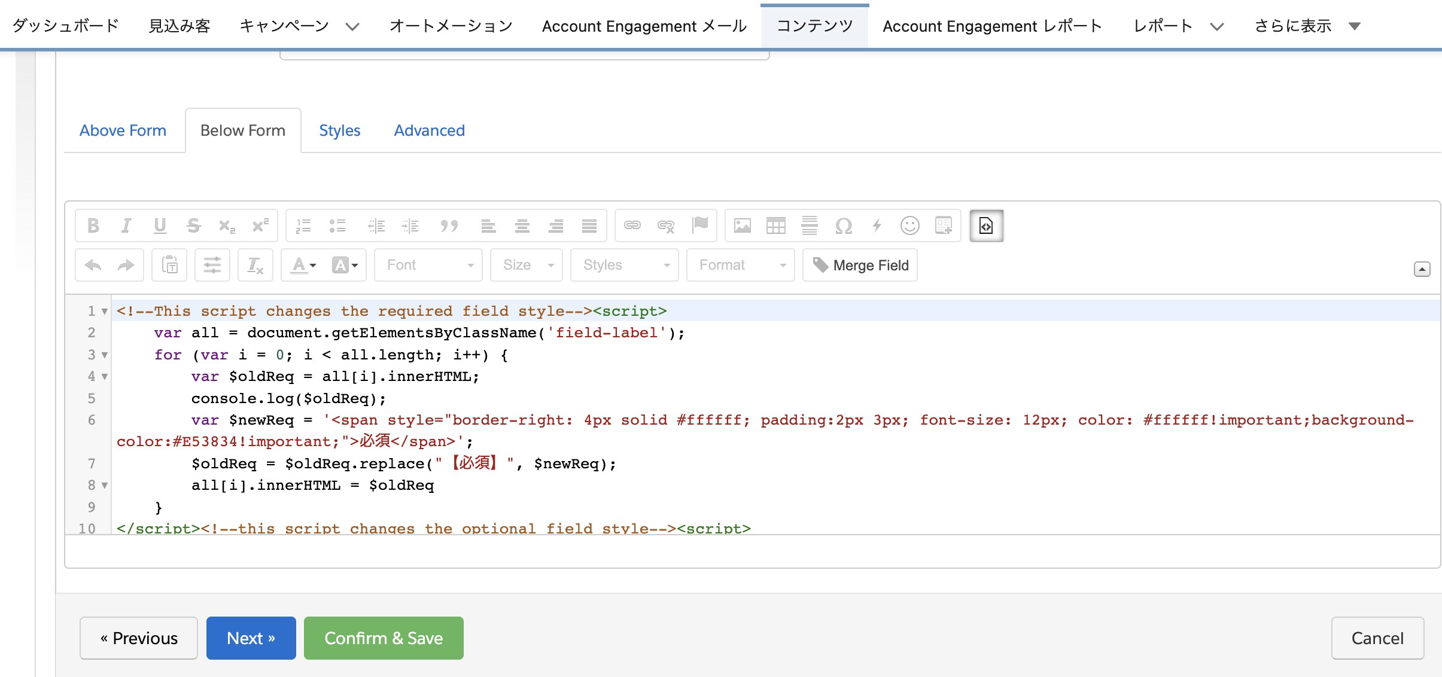The height and width of the screenshot is (677, 1442).
Task: Apply superscript formatting
Action: pyautogui.click(x=260, y=225)
